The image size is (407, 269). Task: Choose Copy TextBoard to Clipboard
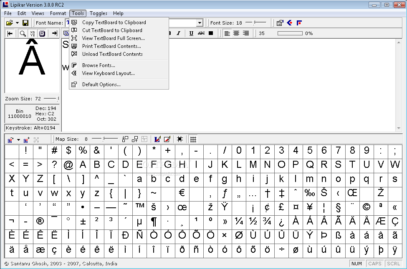119,22
